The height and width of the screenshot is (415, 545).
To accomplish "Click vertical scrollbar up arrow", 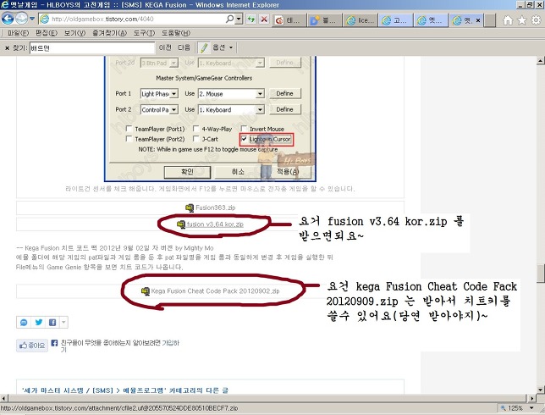I will (x=541, y=60).
